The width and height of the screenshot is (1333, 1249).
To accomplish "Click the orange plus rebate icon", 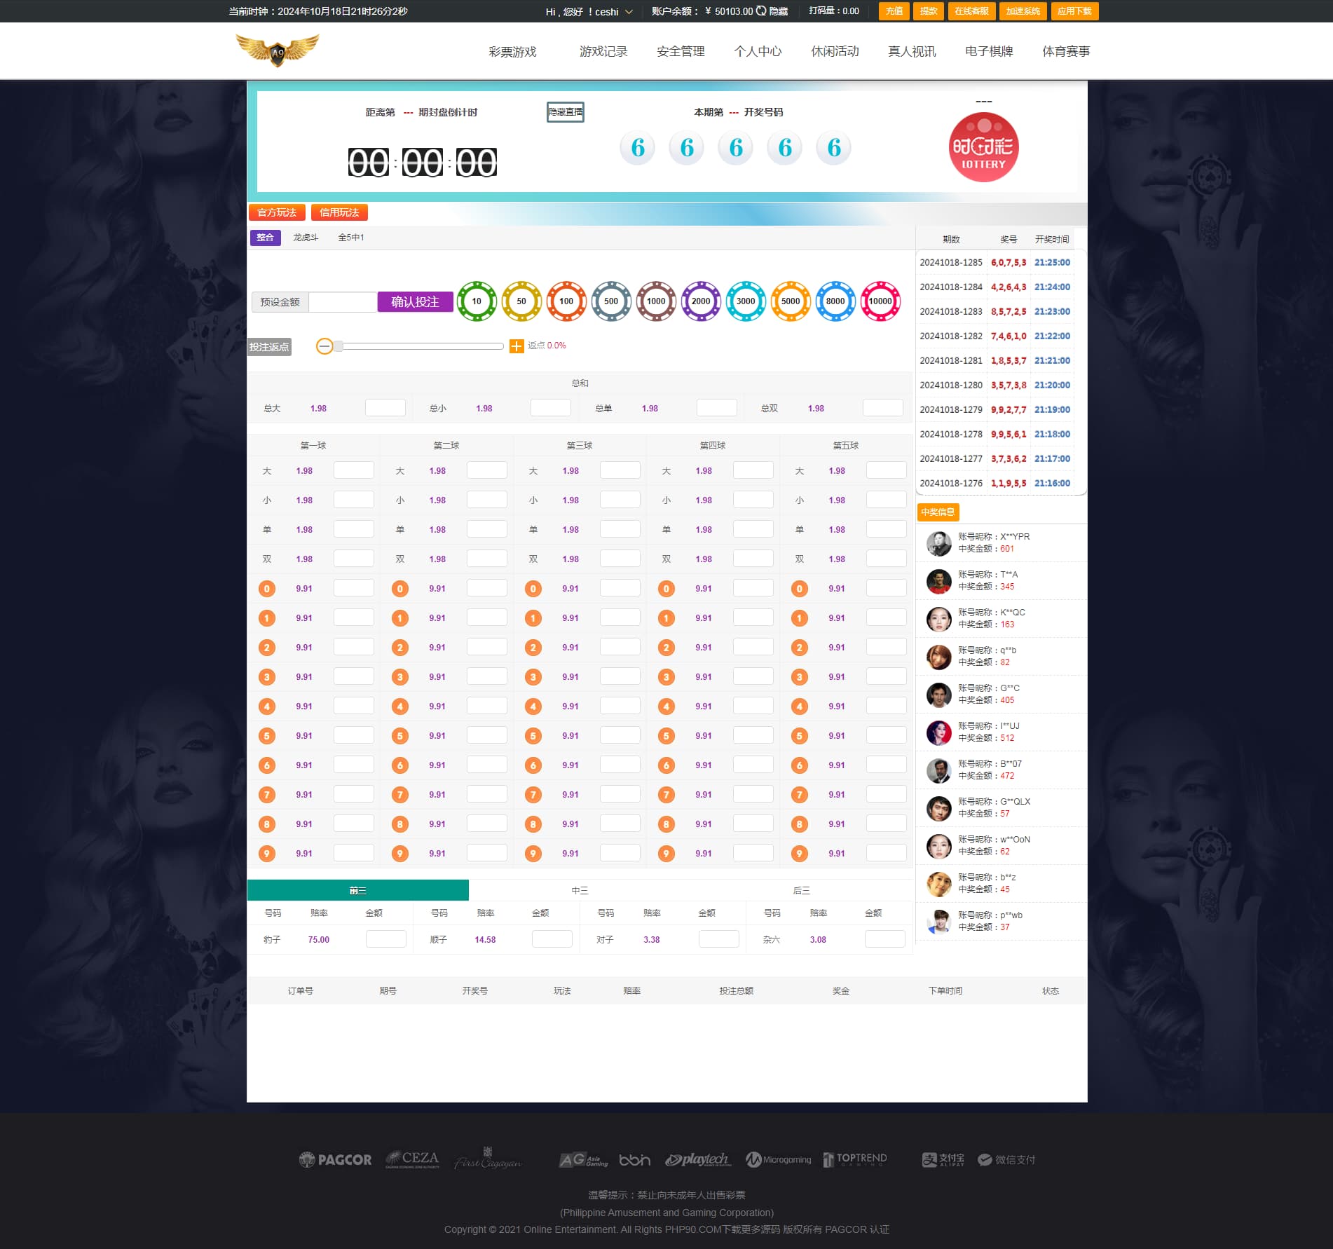I will [517, 346].
